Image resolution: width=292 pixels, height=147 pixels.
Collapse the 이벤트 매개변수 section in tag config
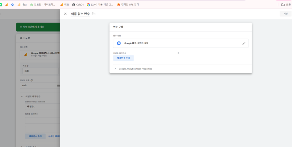[22, 96]
